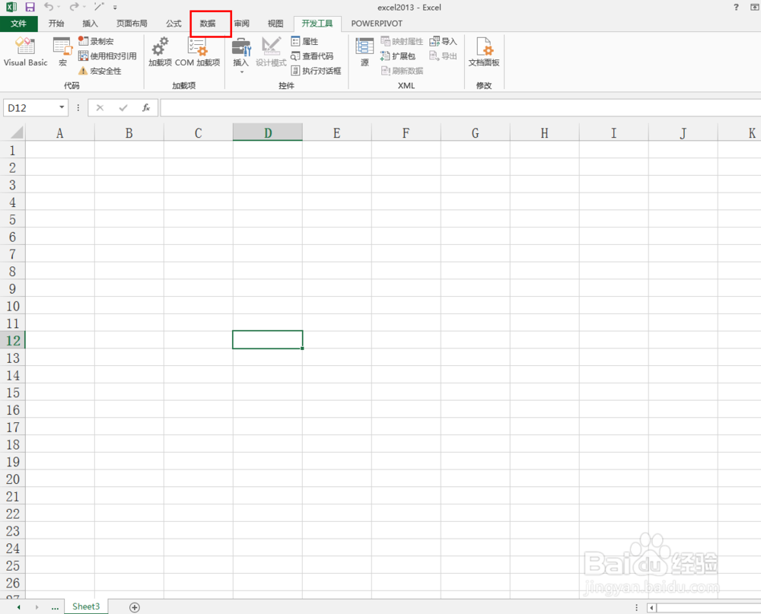Click XML Export (导出)
The width and height of the screenshot is (761, 614).
pyautogui.click(x=443, y=56)
